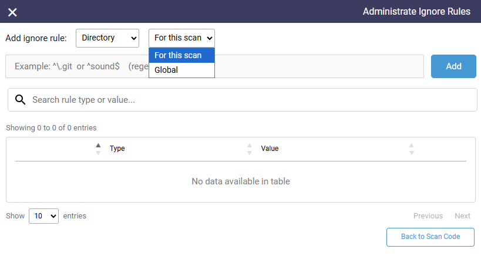Image resolution: width=481 pixels, height=256 pixels.
Task: Click sort arrows right of Type
Action: tap(250, 149)
